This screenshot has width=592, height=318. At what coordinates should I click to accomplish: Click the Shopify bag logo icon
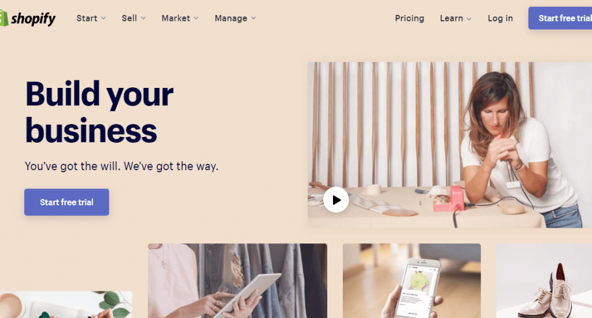pos(3,18)
